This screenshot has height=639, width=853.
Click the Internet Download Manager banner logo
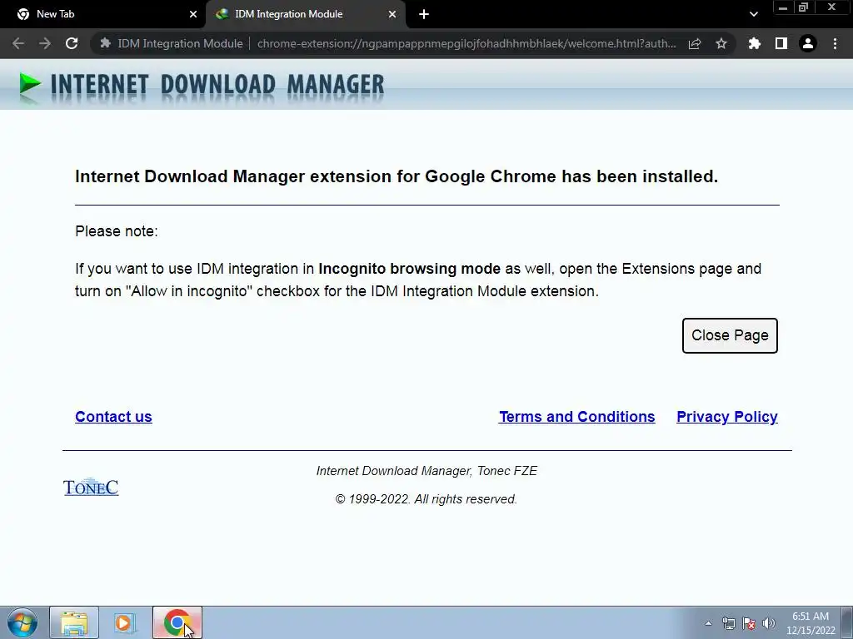pyautogui.click(x=202, y=86)
